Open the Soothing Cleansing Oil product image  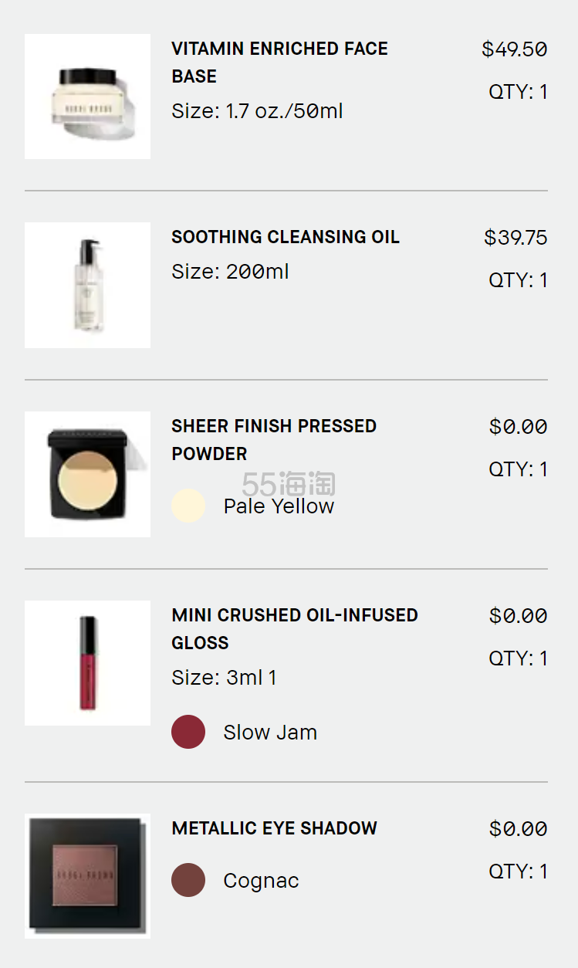87,285
